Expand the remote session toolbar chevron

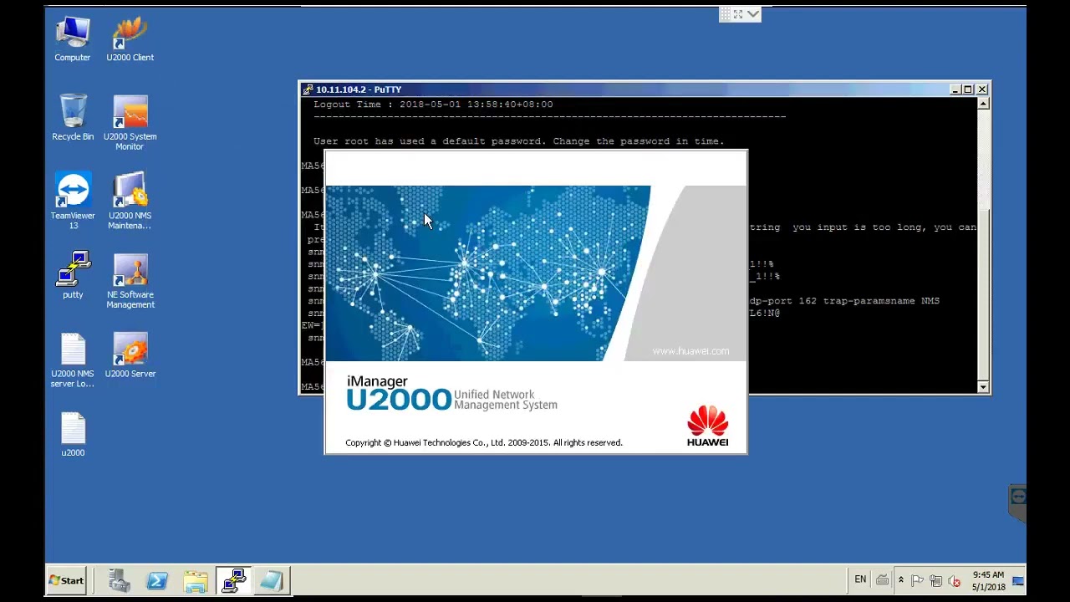(x=754, y=14)
